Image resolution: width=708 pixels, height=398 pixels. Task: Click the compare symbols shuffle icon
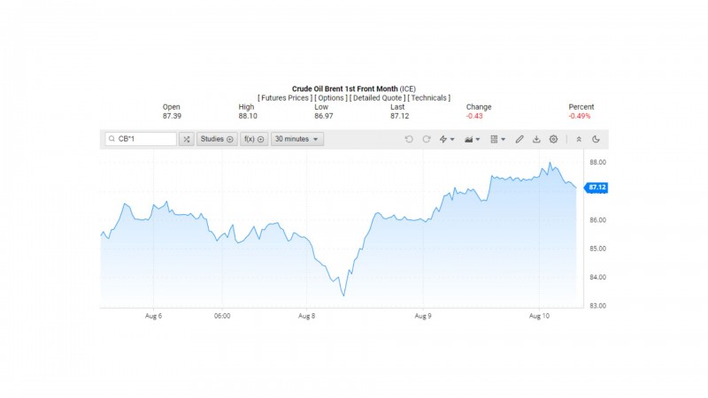[x=187, y=139]
